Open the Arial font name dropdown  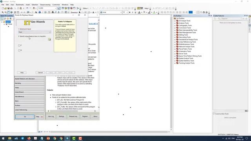[121, 12]
